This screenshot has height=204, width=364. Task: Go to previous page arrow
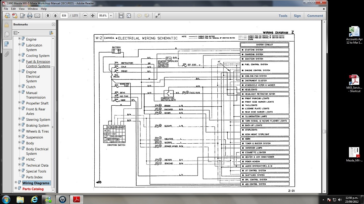click(48, 16)
